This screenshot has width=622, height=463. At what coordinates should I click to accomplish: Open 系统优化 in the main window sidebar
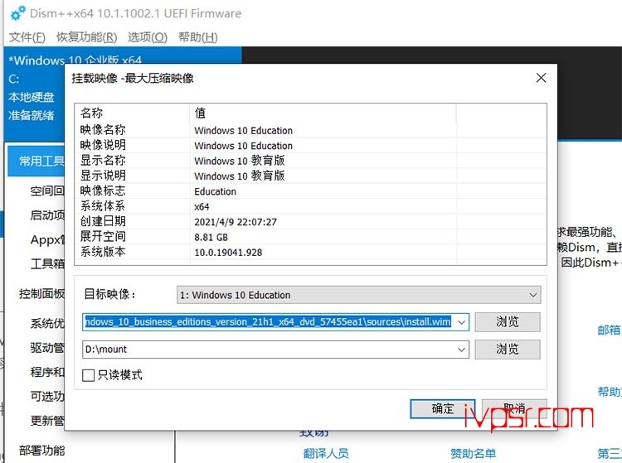pos(47,323)
